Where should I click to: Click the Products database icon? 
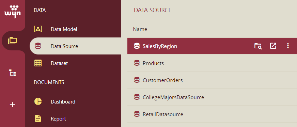click(x=137, y=63)
